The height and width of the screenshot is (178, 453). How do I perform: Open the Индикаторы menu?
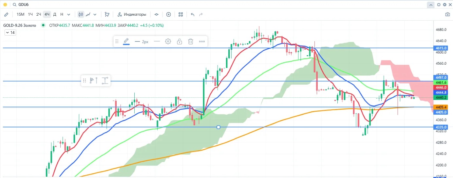(132, 14)
